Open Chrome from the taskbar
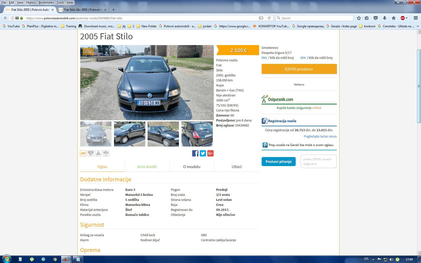Image resolution: width=421 pixels, height=263 pixels. pos(55,259)
